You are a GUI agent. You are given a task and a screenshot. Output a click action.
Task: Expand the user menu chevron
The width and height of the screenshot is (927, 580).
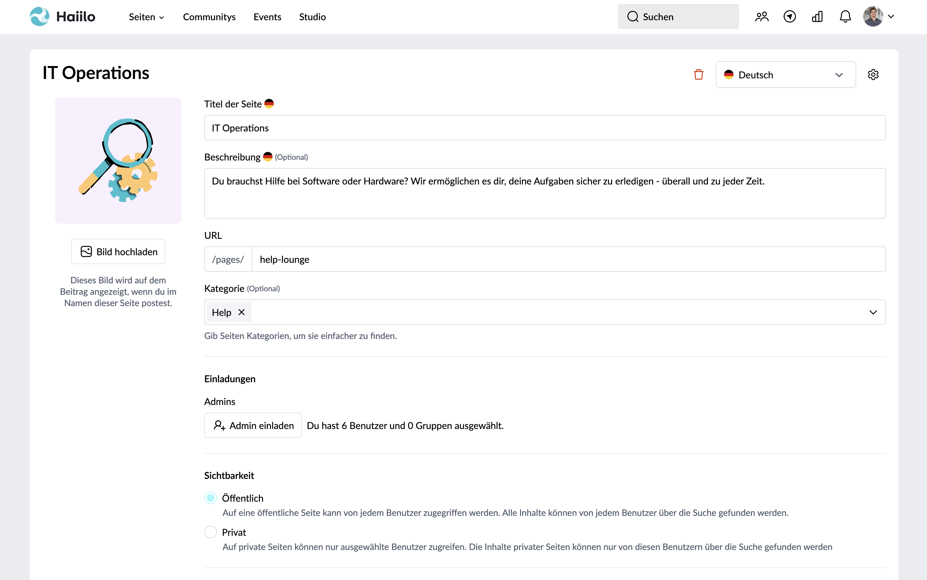coord(891,16)
